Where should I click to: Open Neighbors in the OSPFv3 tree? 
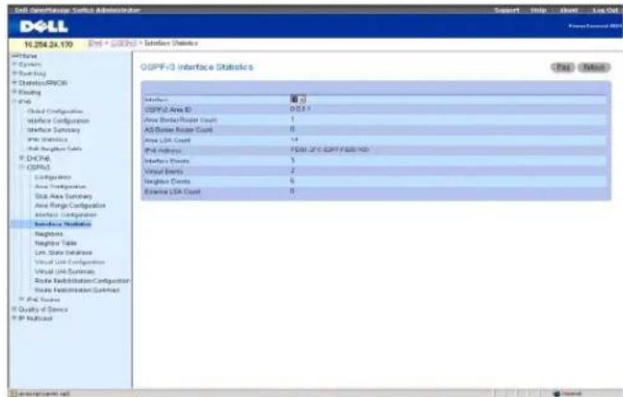point(49,234)
